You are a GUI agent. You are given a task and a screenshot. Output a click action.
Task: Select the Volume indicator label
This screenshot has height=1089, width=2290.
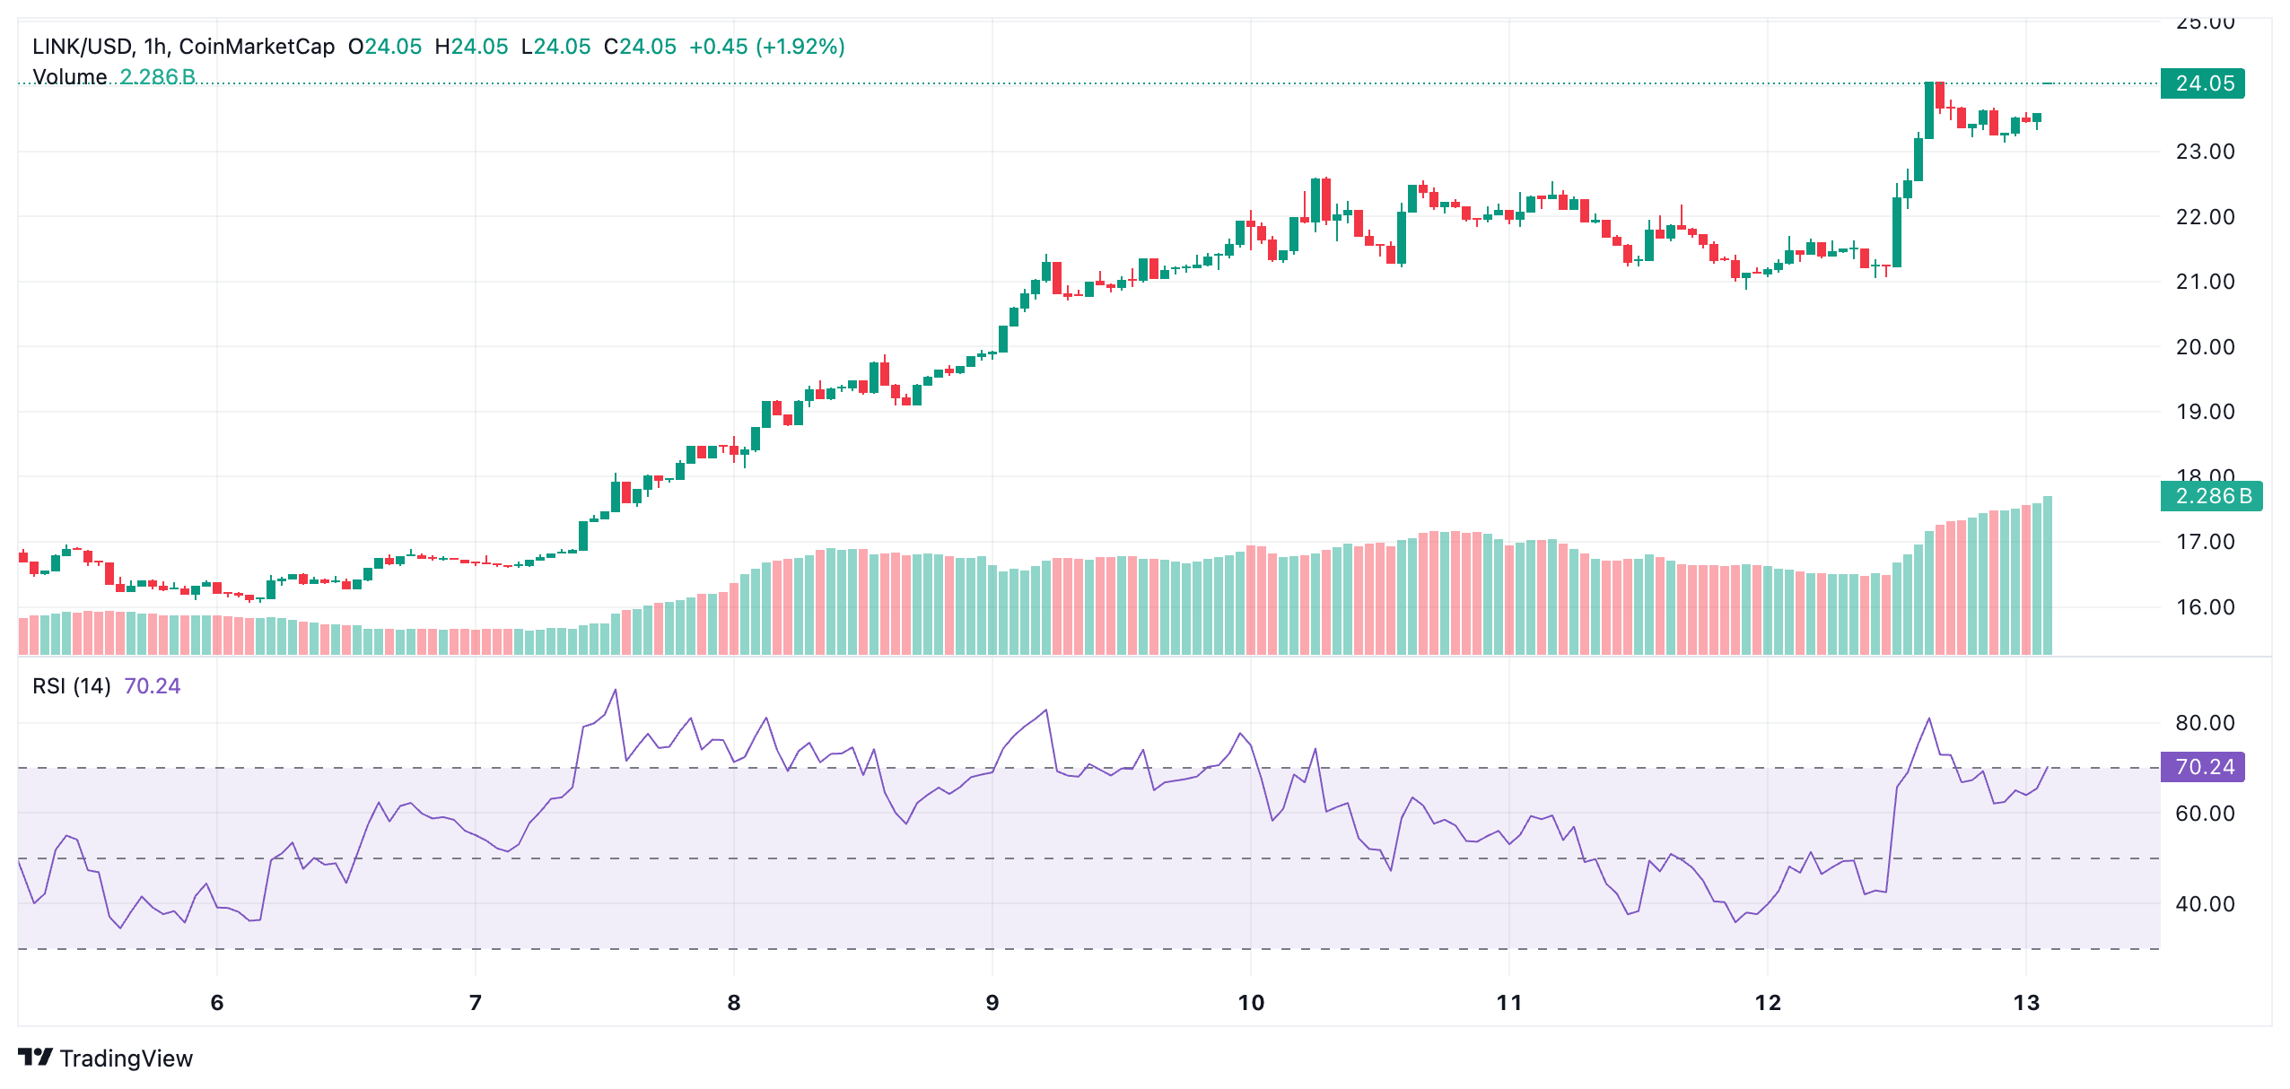point(69,77)
